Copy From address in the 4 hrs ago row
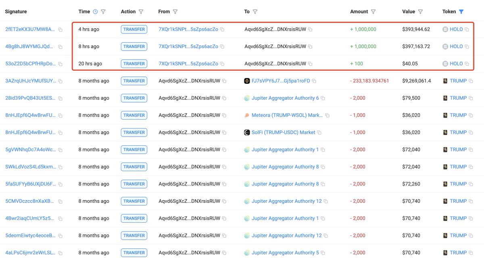The width and height of the screenshot is (484, 261). click(x=222, y=29)
